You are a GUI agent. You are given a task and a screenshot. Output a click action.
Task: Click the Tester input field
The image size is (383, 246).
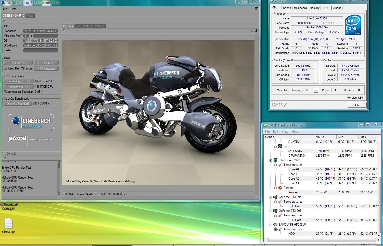(41, 50)
